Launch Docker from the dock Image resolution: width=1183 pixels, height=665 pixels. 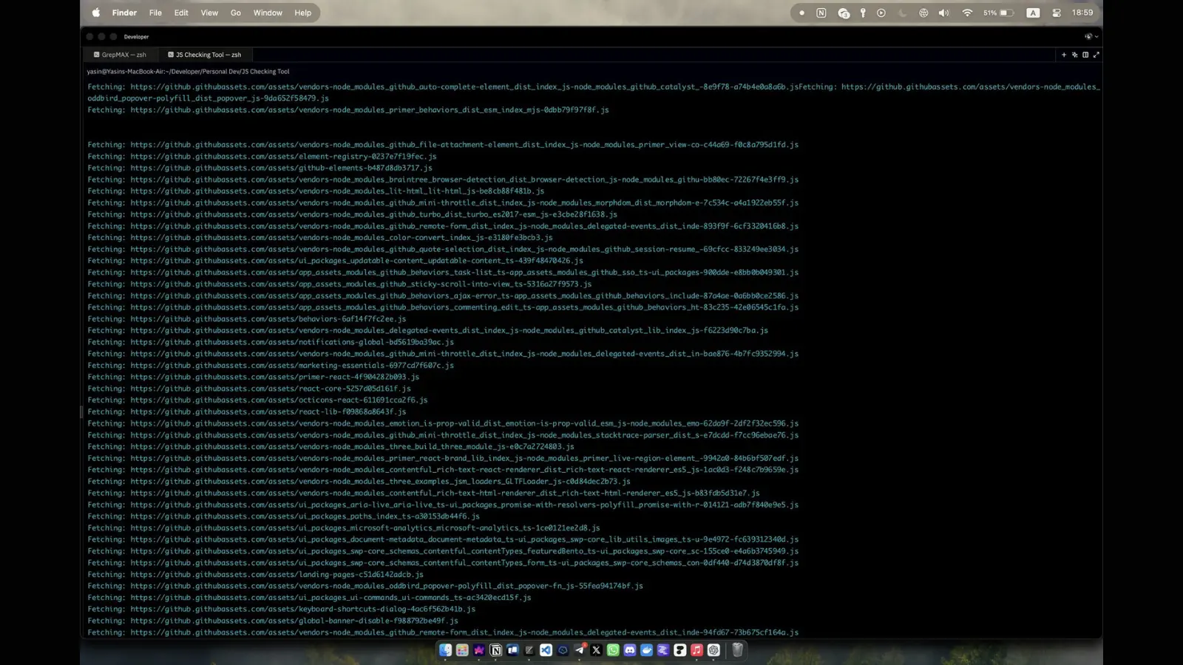646,650
